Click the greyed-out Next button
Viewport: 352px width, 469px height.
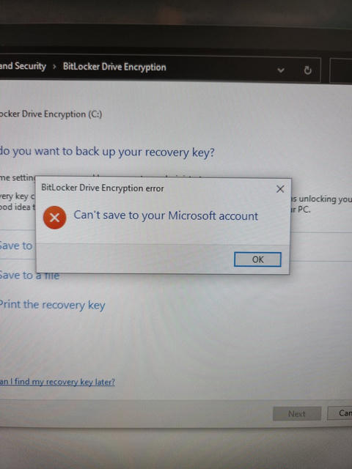point(297,413)
